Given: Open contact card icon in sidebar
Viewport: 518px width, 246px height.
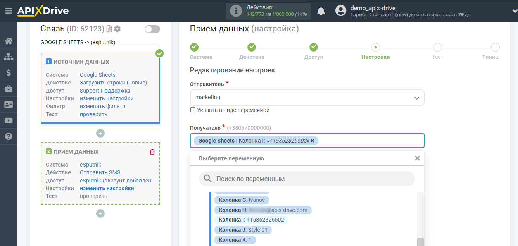Looking at the screenshot, I should (x=9, y=105).
